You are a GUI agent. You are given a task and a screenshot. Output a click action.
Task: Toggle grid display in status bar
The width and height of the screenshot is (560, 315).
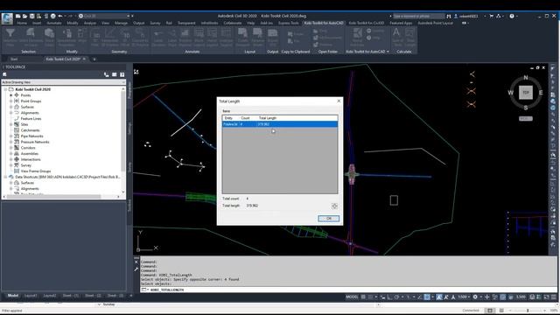click(x=363, y=297)
